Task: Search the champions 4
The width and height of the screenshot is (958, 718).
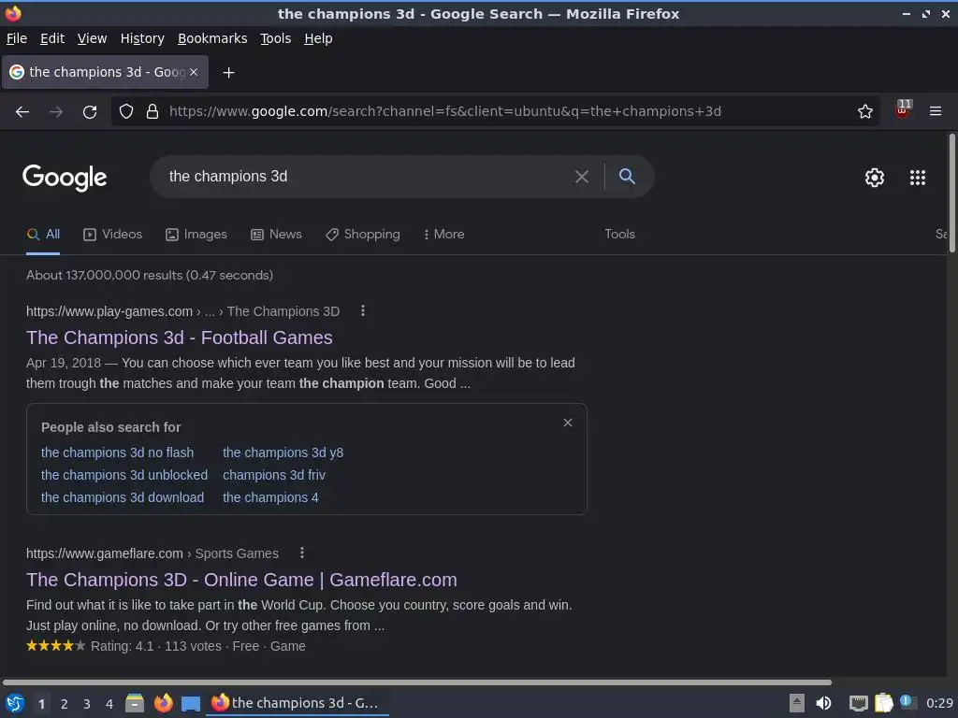Action: pos(270,497)
